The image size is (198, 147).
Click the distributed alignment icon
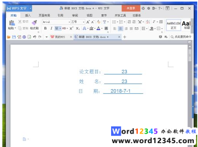[136, 28]
